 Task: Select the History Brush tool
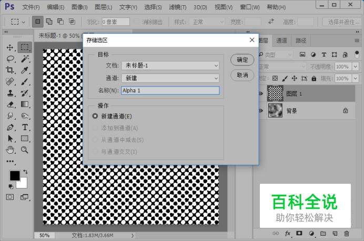click(x=25, y=93)
